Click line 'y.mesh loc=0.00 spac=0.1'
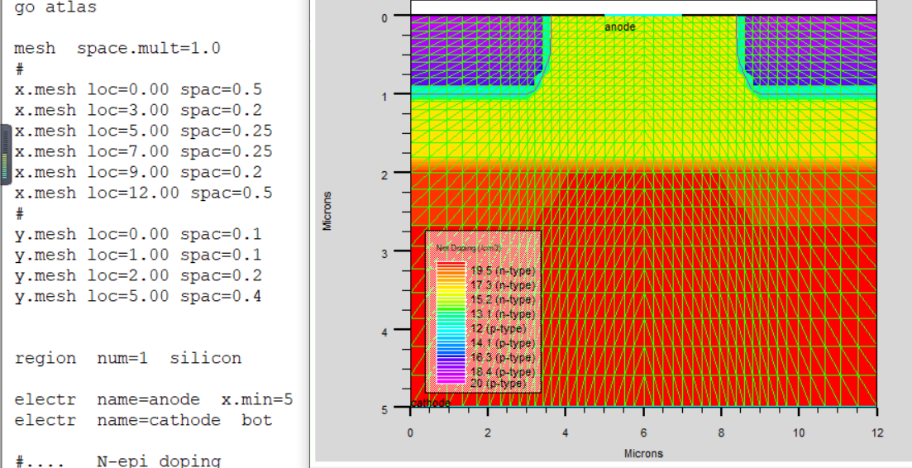The image size is (912, 468). [x=138, y=234]
